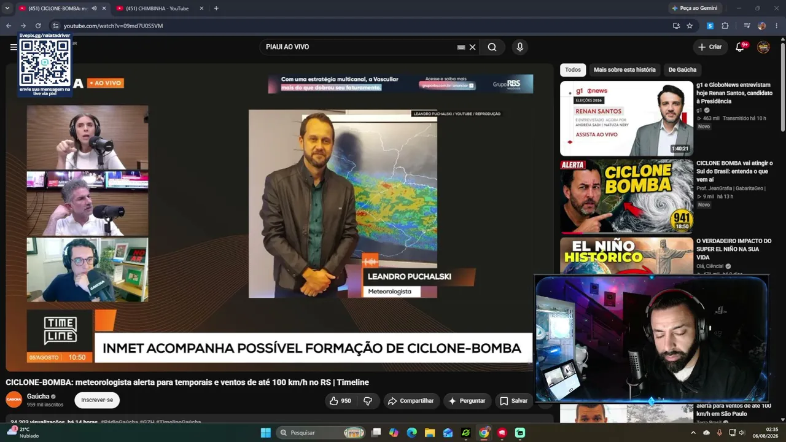
Task: Select the Todos filter chip
Action: point(573,70)
